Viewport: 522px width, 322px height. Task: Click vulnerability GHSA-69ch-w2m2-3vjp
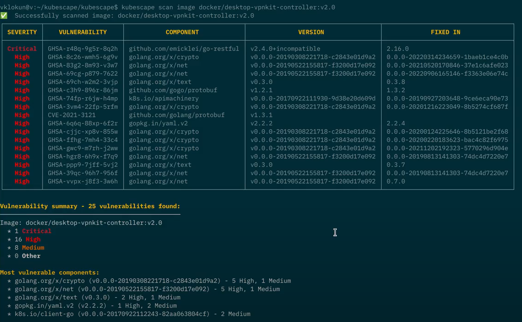click(x=83, y=82)
